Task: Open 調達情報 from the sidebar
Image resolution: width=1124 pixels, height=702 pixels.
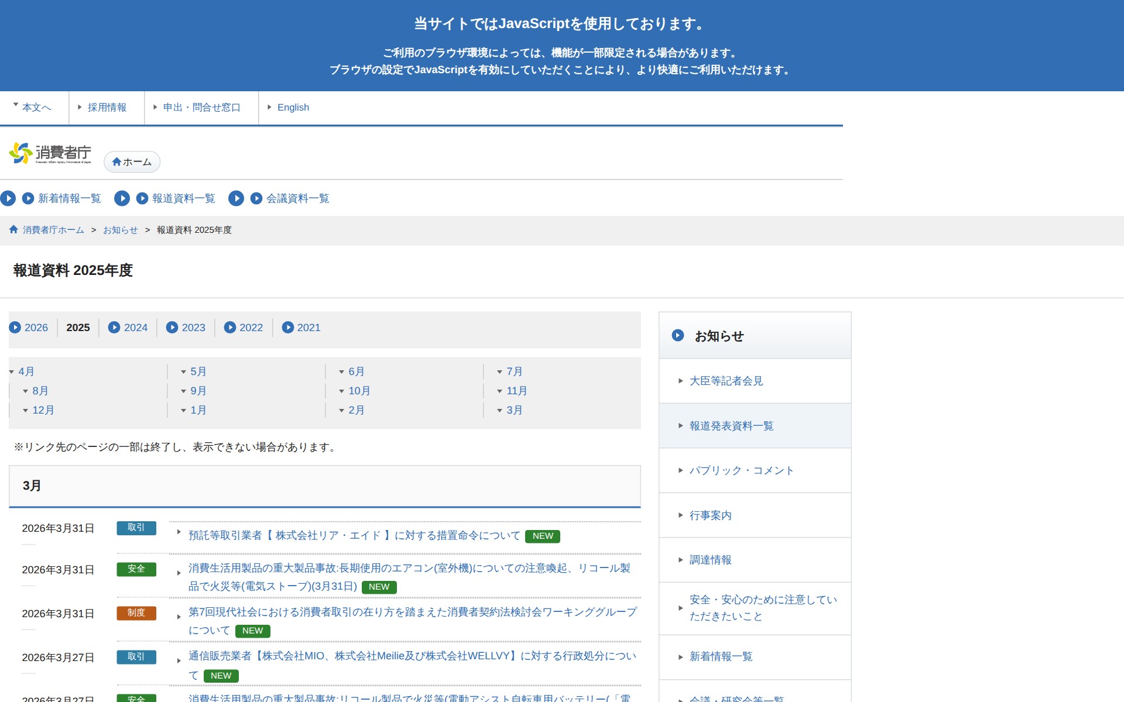Action: (x=710, y=559)
